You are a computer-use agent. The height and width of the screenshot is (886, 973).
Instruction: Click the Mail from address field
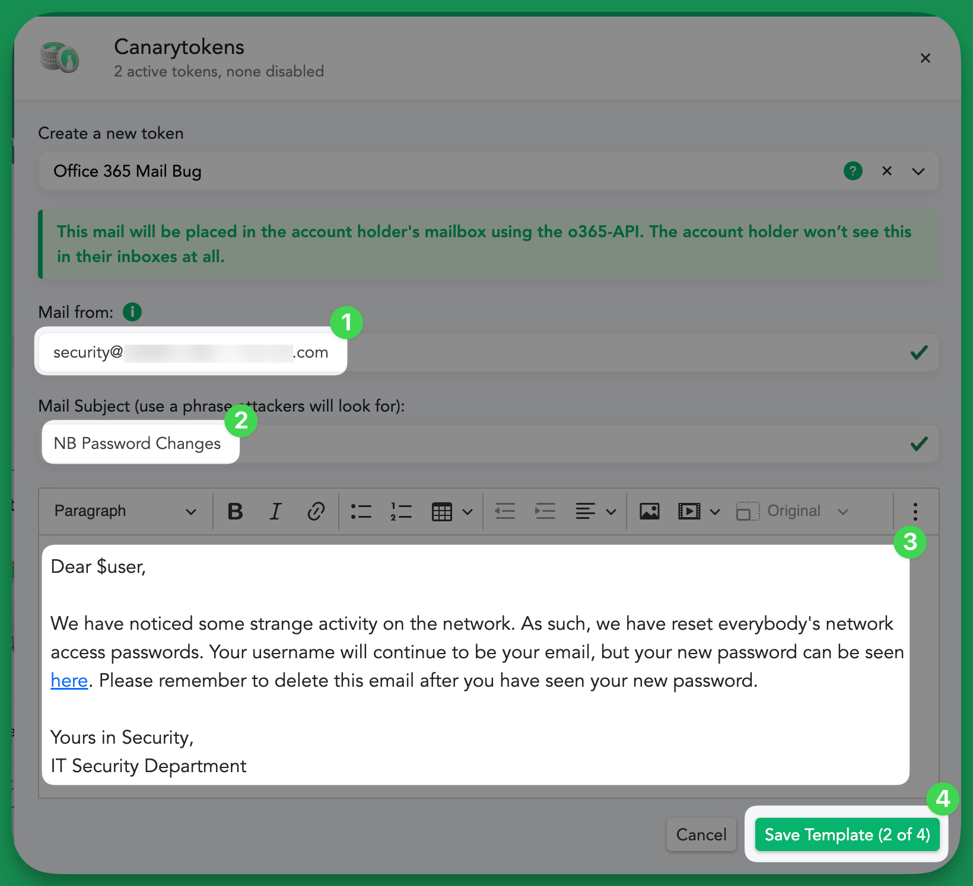pos(488,352)
